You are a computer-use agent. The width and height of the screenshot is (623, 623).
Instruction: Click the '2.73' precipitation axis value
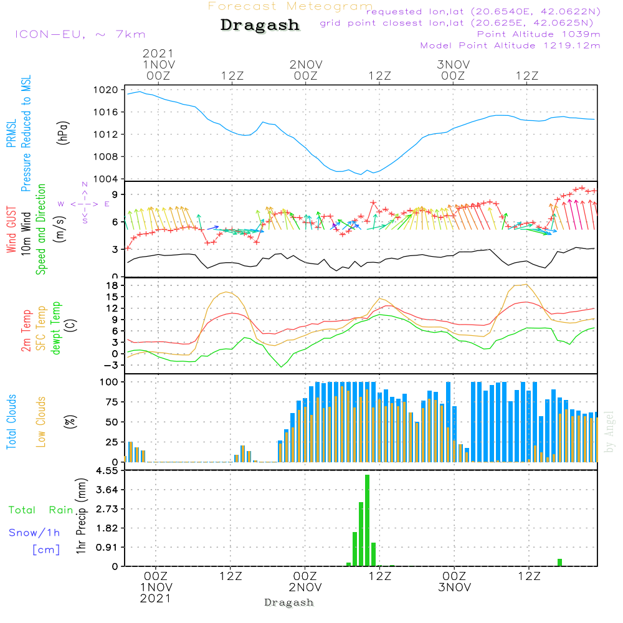tap(107, 509)
